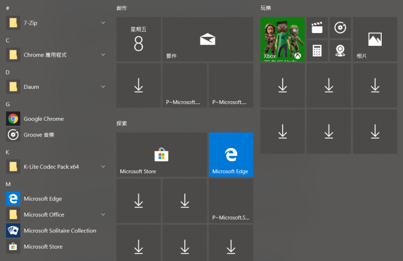Click the 探索 group title
The width and height of the screenshot is (403, 261).
[121, 124]
